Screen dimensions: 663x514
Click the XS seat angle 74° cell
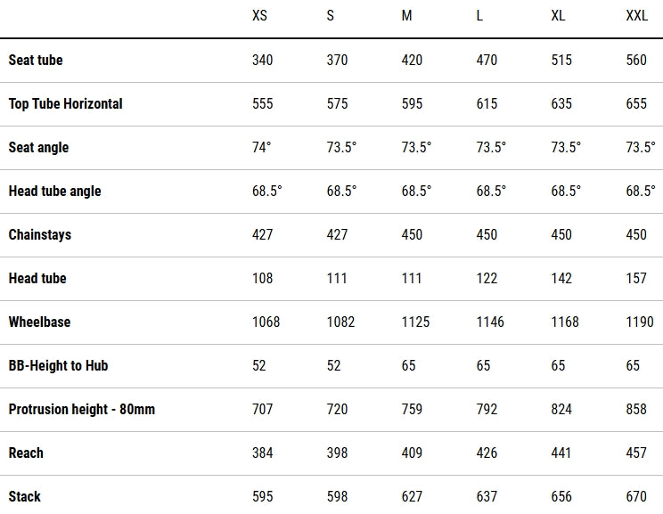click(261, 147)
